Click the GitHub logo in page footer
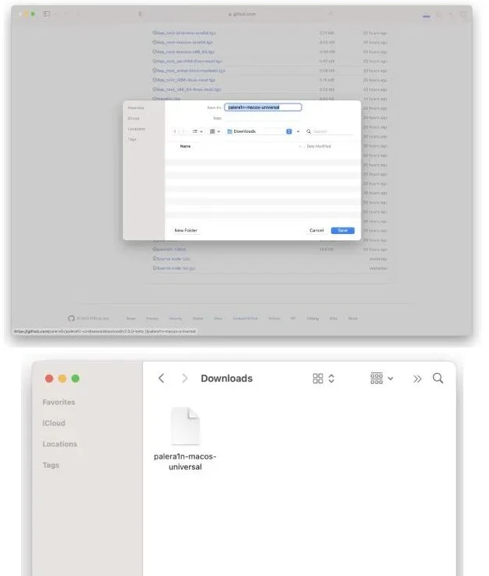Screen dimensions: 489x576 tap(72, 318)
